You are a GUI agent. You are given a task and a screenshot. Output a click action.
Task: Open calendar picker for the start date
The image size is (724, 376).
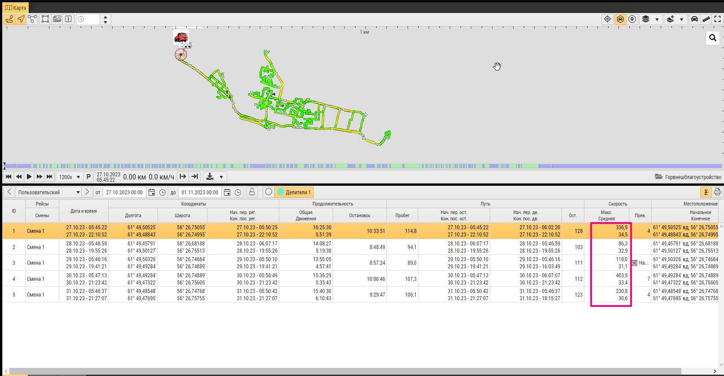pyautogui.click(x=152, y=192)
